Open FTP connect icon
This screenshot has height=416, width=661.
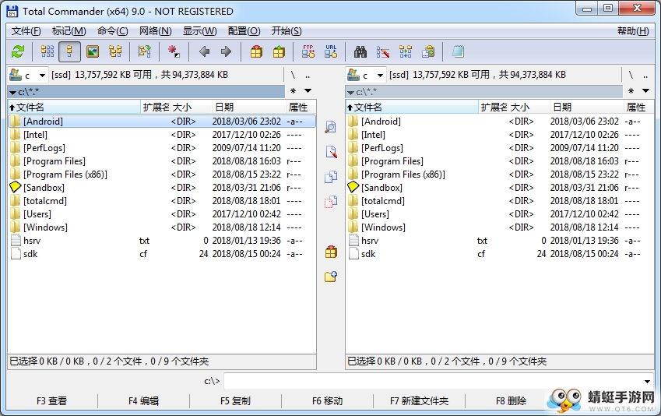(308, 52)
